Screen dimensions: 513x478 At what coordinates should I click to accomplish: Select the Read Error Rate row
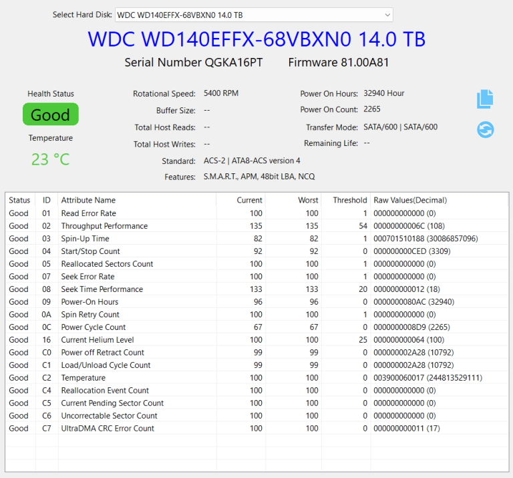coord(256,213)
